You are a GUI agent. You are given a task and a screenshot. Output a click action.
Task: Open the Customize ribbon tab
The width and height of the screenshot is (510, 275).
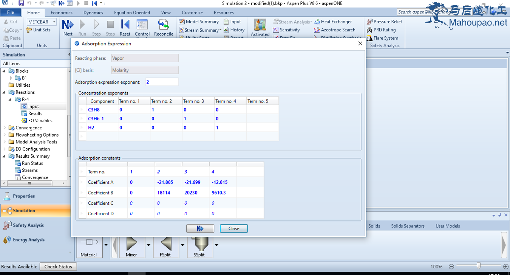(x=192, y=12)
